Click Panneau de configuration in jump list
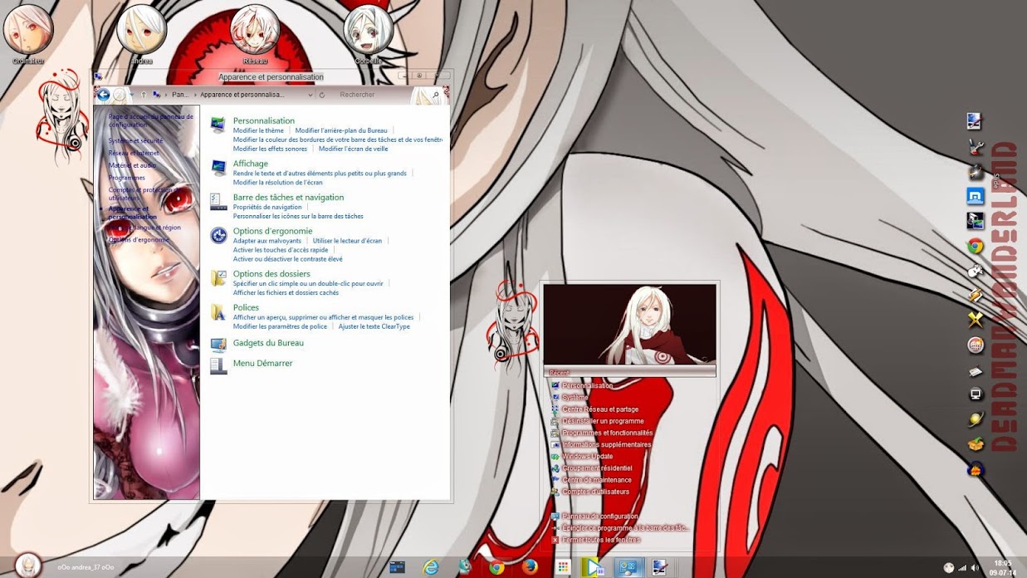The image size is (1027, 578). point(600,517)
